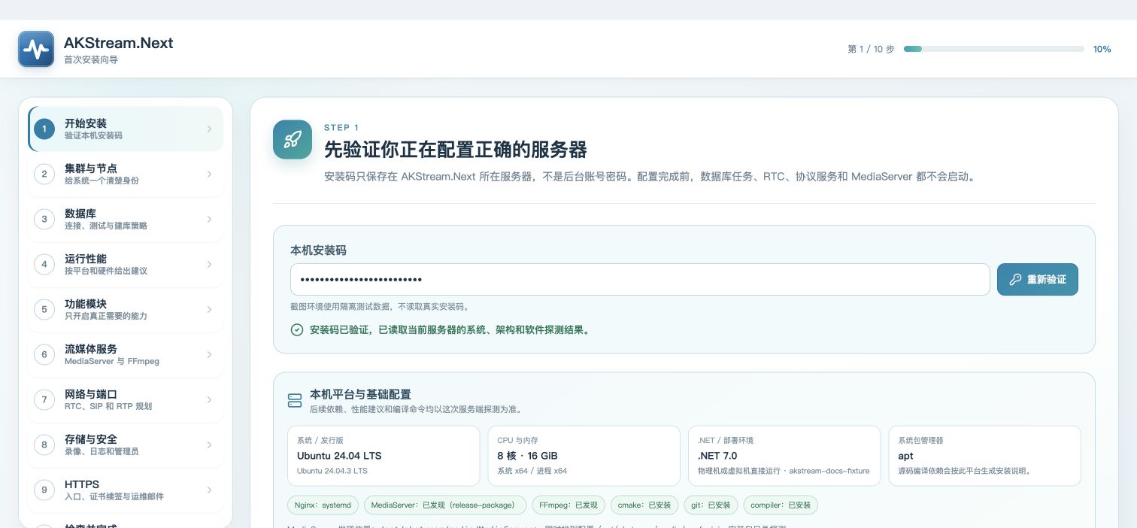
Task: Click chevron arrow on 存储与安全 row
Action: 209,445
